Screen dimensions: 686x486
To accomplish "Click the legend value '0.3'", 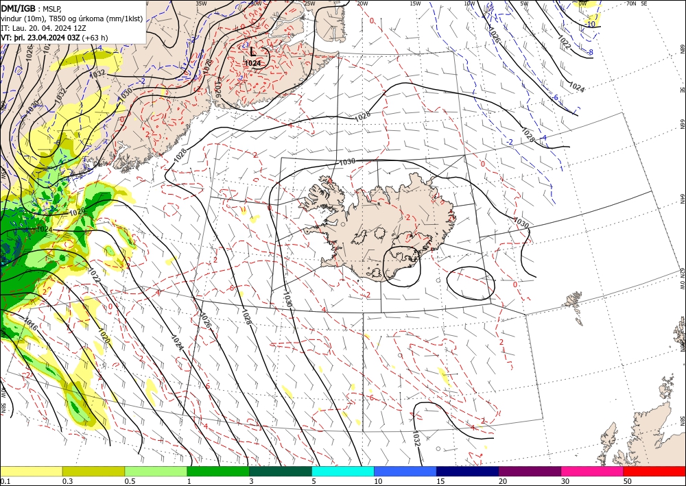I will click(x=68, y=481).
